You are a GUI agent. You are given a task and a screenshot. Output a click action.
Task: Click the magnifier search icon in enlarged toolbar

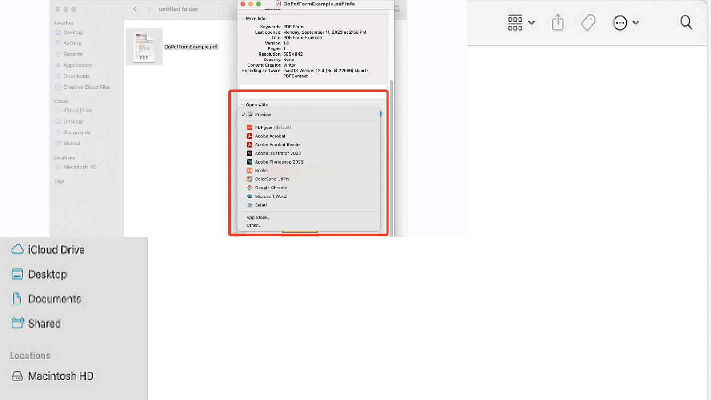coord(686,22)
